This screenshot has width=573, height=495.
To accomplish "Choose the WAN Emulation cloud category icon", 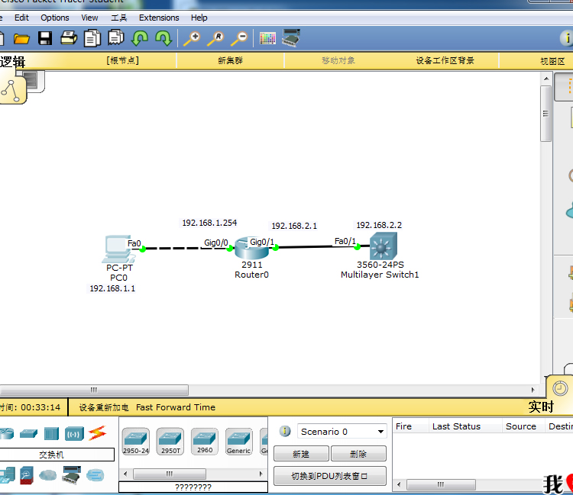I will (48, 475).
